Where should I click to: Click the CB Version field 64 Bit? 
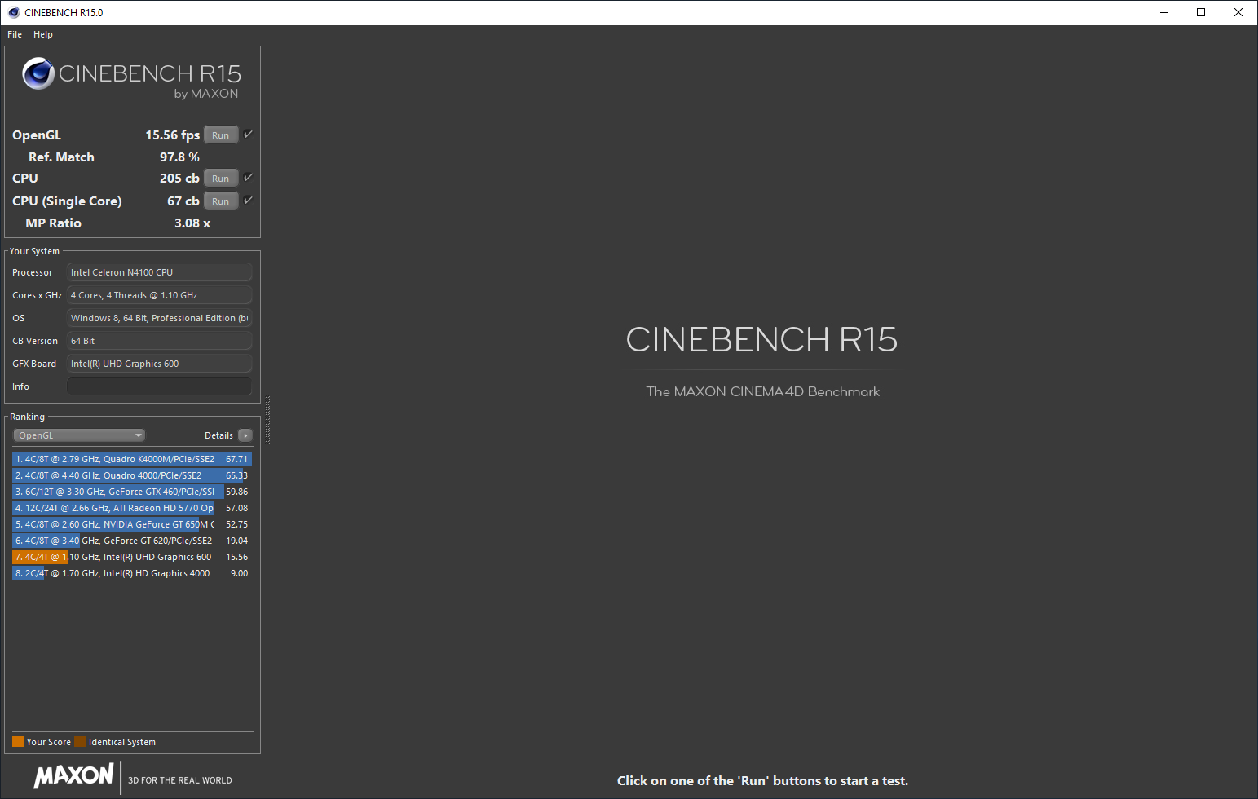pyautogui.click(x=159, y=341)
